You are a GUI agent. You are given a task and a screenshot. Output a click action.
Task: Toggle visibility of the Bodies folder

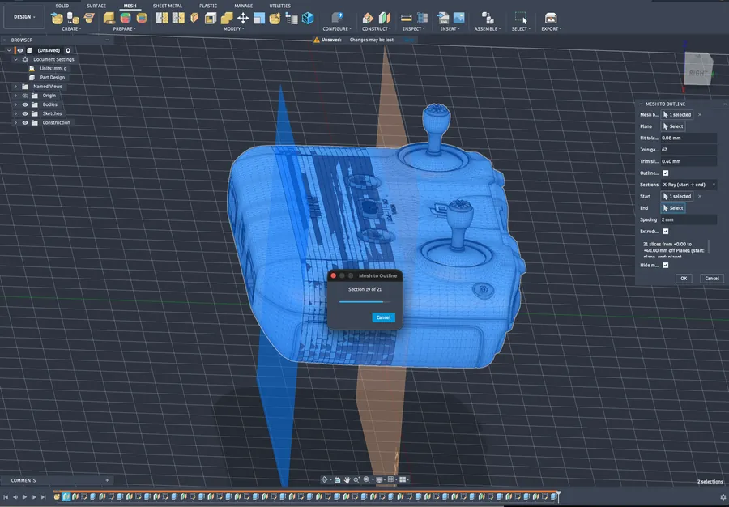coord(25,104)
